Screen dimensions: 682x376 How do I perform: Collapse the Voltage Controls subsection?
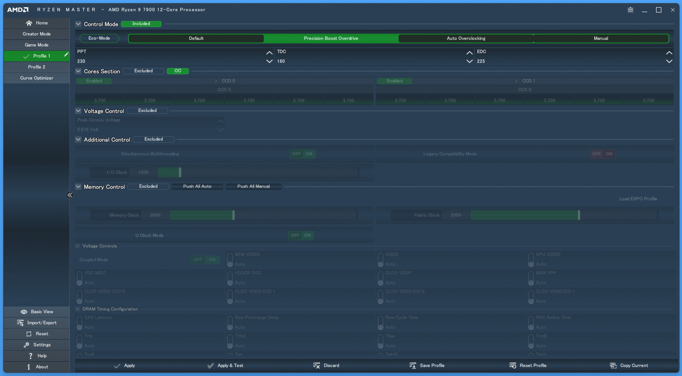[x=78, y=246]
